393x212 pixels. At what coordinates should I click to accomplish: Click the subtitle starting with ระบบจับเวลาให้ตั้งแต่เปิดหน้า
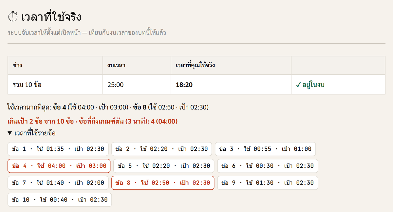87,33
